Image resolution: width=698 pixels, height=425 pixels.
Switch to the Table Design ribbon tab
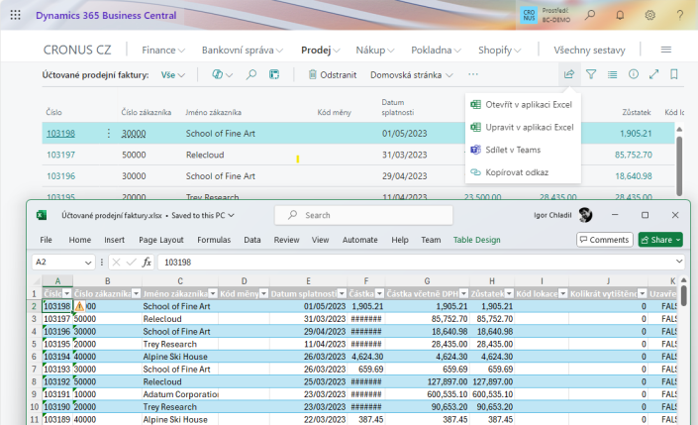476,240
